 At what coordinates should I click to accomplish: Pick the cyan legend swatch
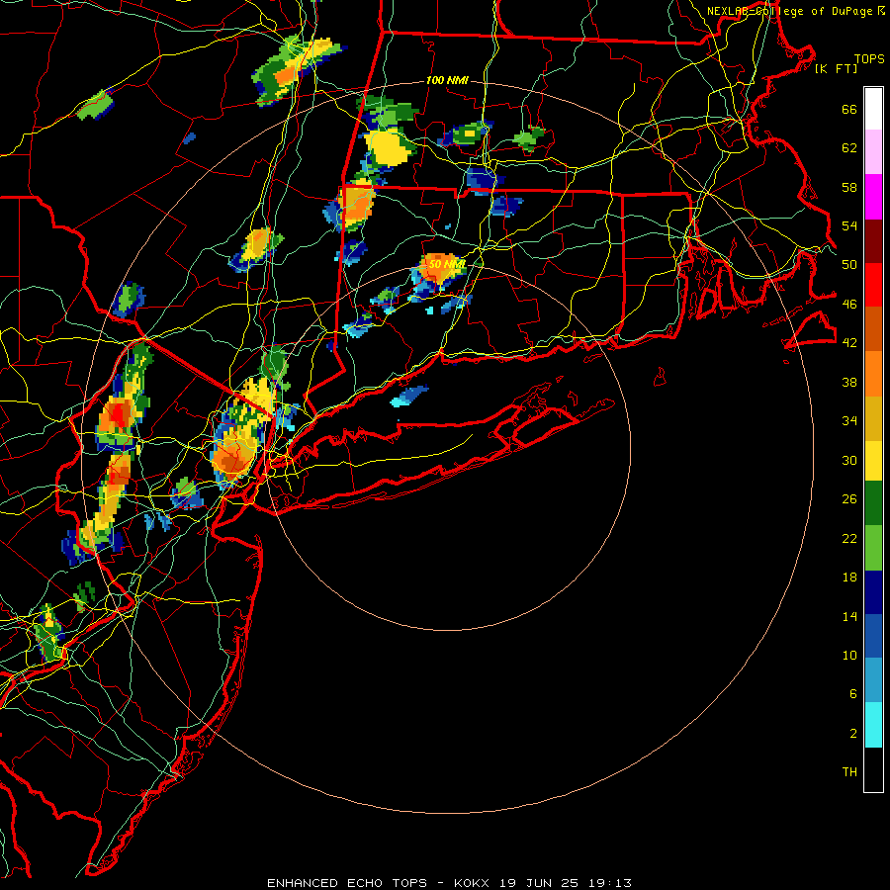coord(873,725)
